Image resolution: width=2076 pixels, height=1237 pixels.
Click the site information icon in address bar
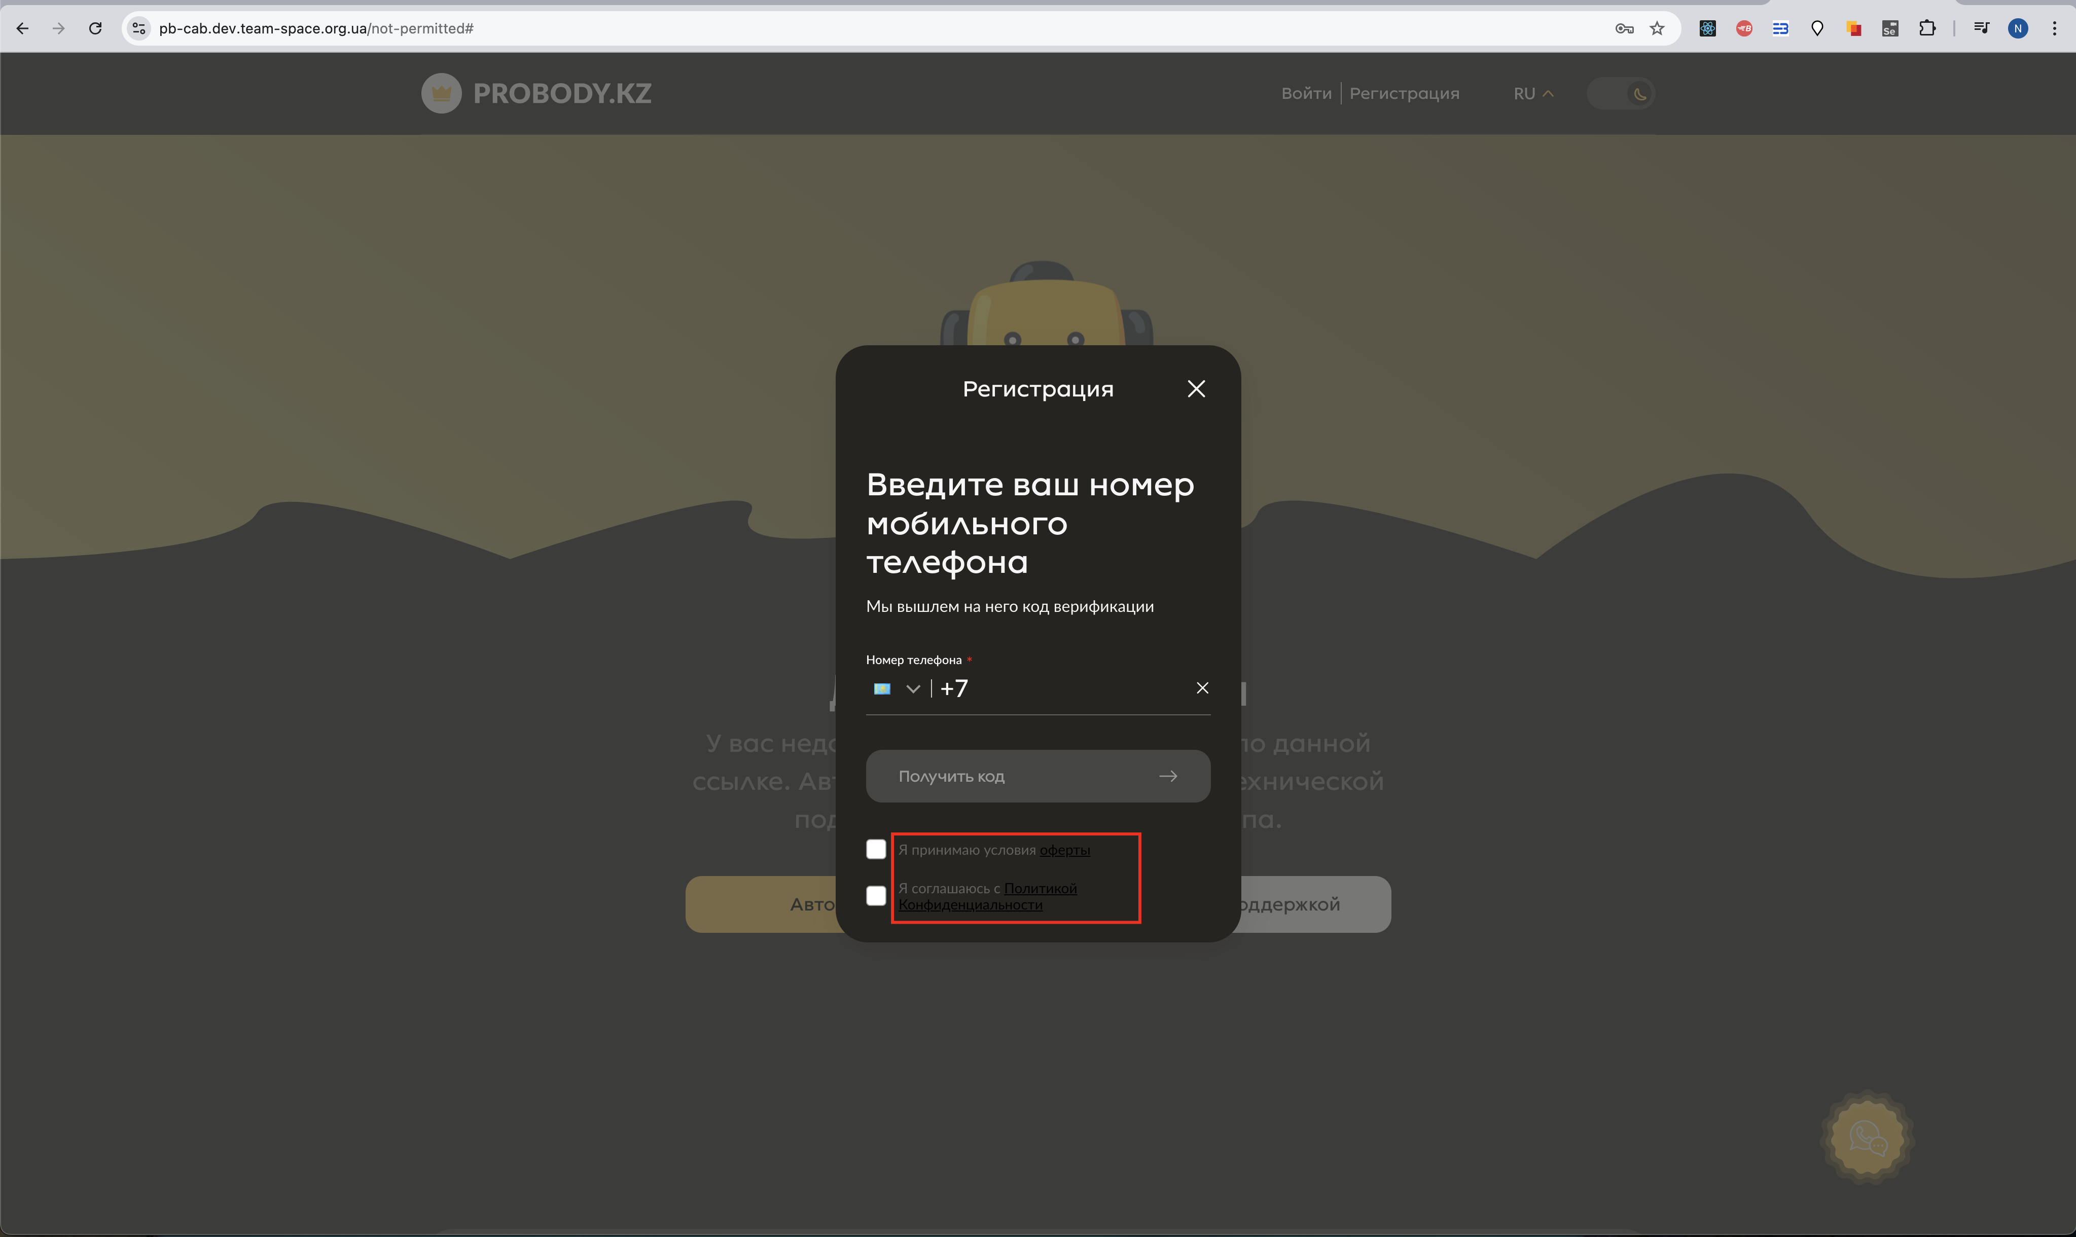139,28
